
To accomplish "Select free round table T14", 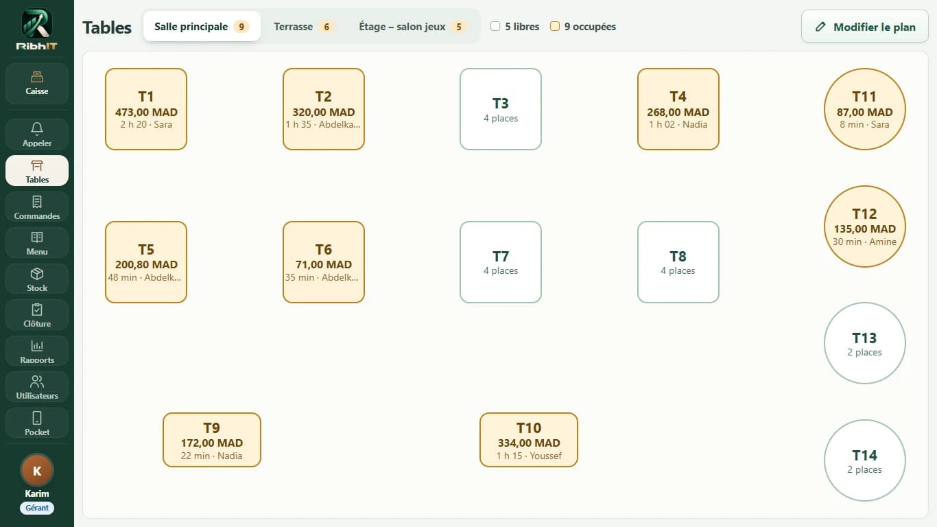I will (865, 460).
